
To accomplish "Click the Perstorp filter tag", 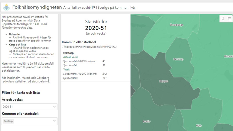I will tap(8, 121).
